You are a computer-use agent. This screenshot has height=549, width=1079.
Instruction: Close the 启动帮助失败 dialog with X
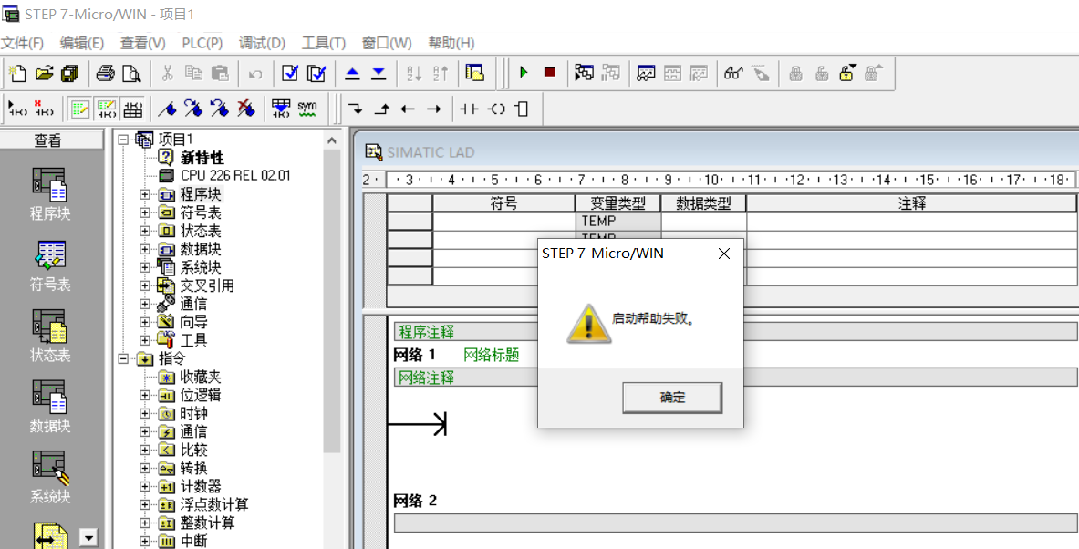point(723,254)
